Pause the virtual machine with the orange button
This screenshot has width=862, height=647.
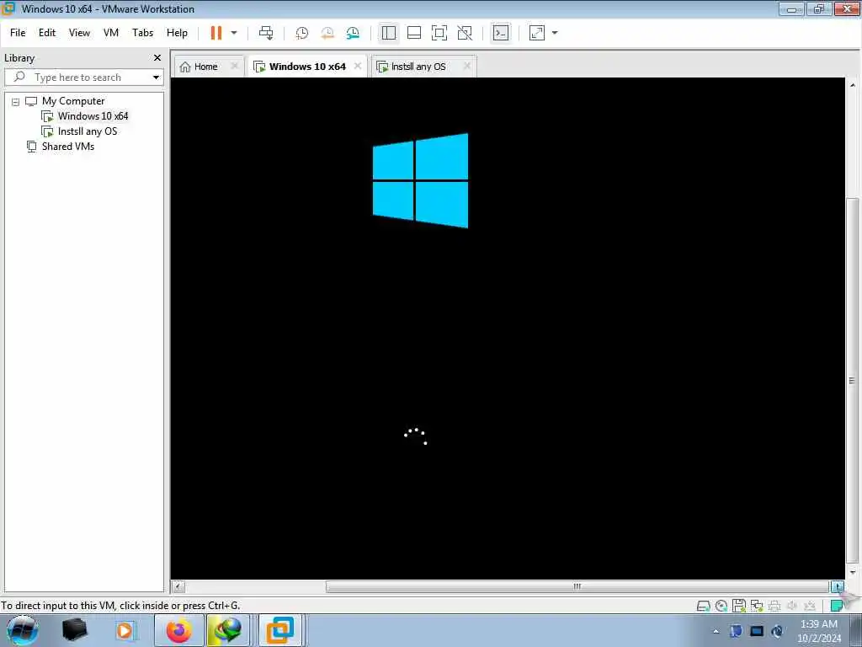pos(216,33)
